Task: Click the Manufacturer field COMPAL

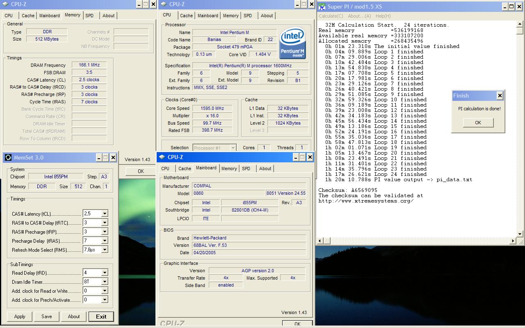Action: (249, 186)
